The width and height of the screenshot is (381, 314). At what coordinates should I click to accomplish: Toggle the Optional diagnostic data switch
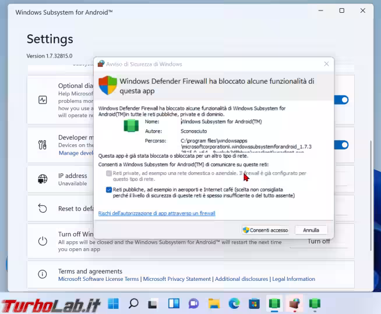pyautogui.click(x=341, y=100)
